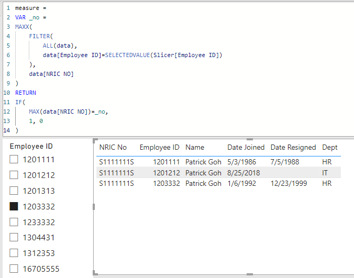This screenshot has width=354, height=278.
Task: Click the RETURN keyword in the formula
Action: pyautogui.click(x=26, y=93)
